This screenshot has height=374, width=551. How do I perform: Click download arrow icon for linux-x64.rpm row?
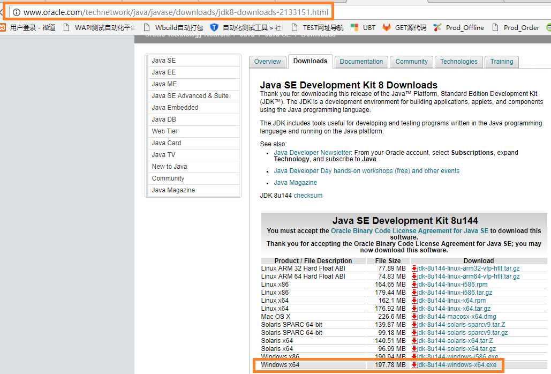pos(414,301)
